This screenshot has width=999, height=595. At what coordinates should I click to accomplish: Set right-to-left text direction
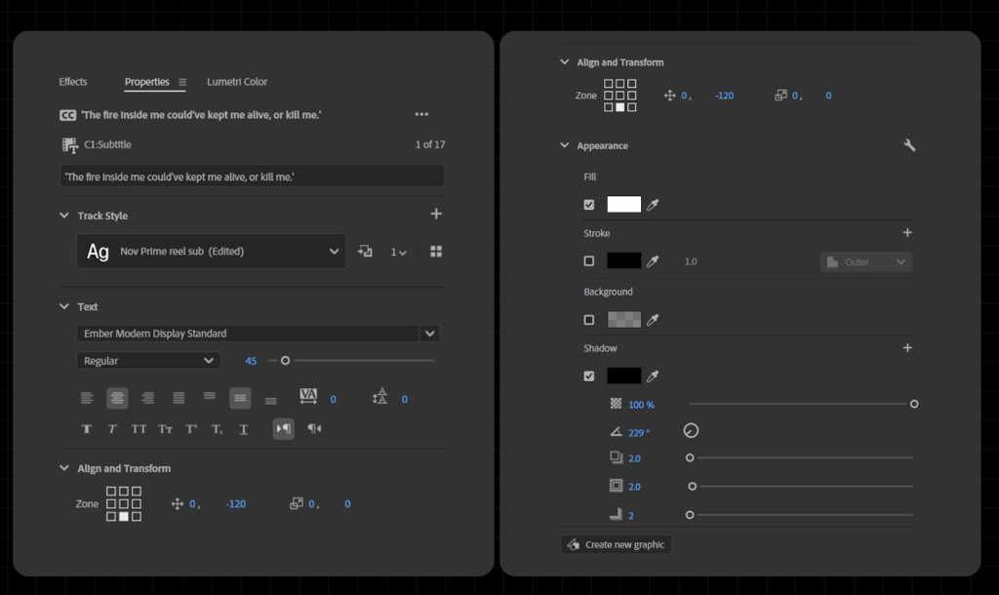pos(314,429)
